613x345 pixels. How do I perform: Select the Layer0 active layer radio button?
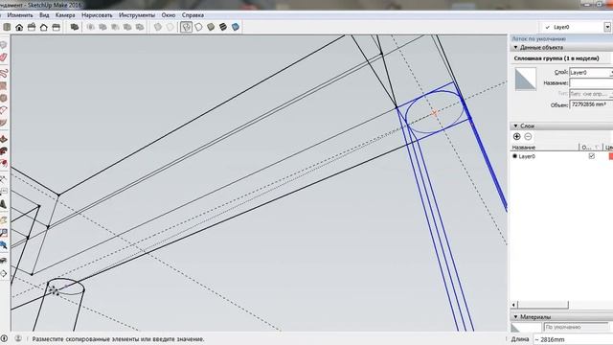[x=515, y=156]
